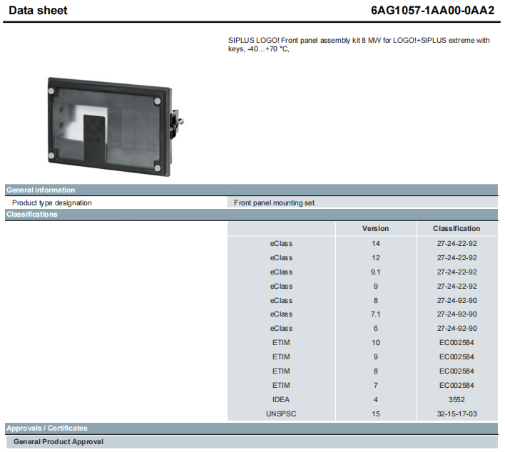Select the eClass version 7.1 classification code
The width and height of the screenshot is (505, 452).
456,314
